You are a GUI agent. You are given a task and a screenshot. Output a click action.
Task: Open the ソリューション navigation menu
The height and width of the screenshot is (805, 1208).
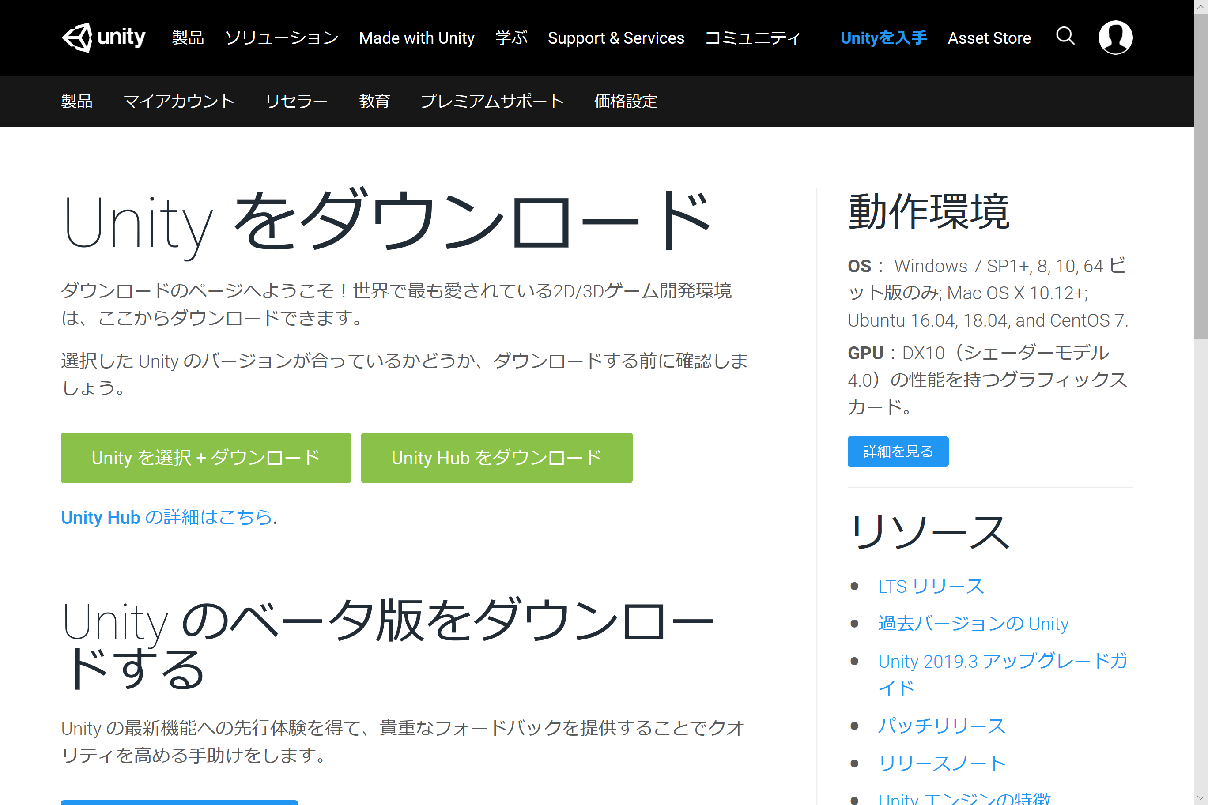coord(281,38)
